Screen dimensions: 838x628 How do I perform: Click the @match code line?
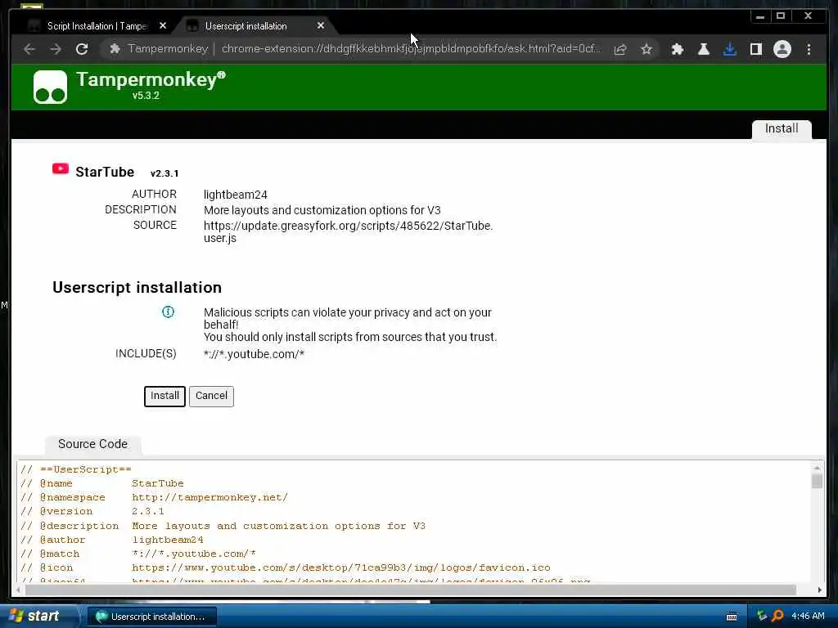pyautogui.click(x=137, y=554)
